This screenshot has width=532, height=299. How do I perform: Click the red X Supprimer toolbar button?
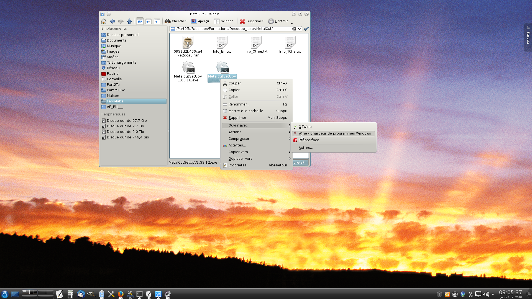(251, 21)
